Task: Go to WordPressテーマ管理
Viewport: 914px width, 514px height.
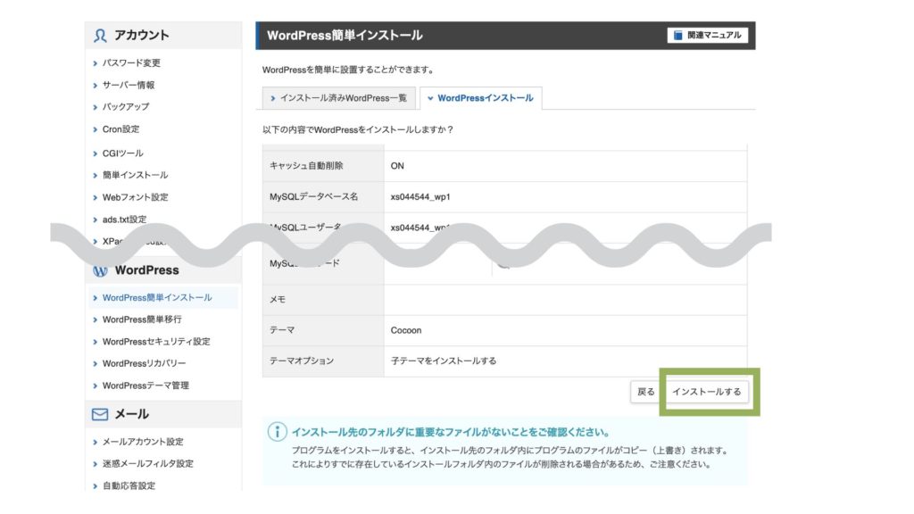Action: pyautogui.click(x=145, y=385)
